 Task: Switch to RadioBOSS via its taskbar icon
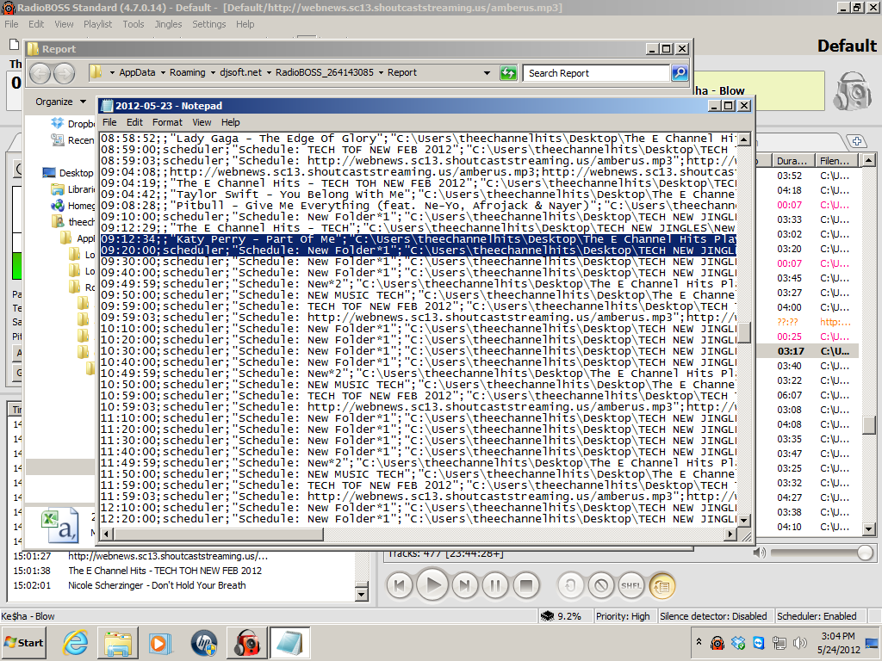pos(247,642)
